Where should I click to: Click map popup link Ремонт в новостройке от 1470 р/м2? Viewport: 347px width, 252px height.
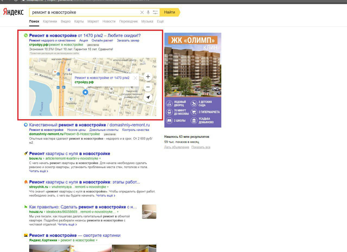(102, 78)
